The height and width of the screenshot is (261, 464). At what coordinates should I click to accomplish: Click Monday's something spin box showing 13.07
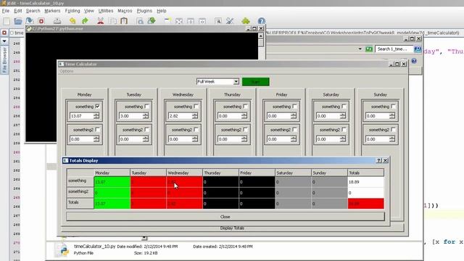[x=84, y=116]
